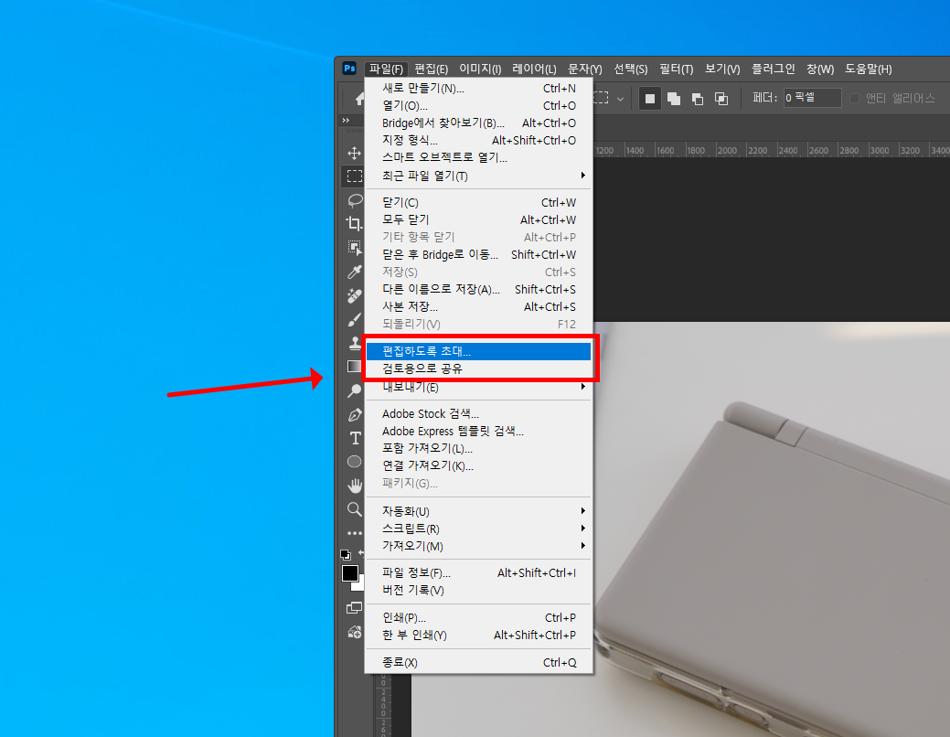This screenshot has width=950, height=737.
Task: Select the Rectangular Marquee tool
Action: [355, 176]
